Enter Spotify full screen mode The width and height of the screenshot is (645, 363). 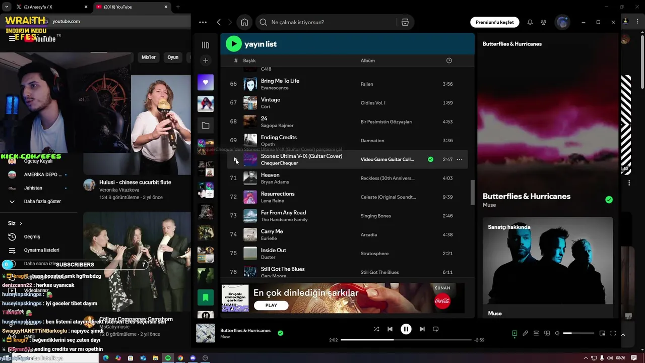(613, 333)
